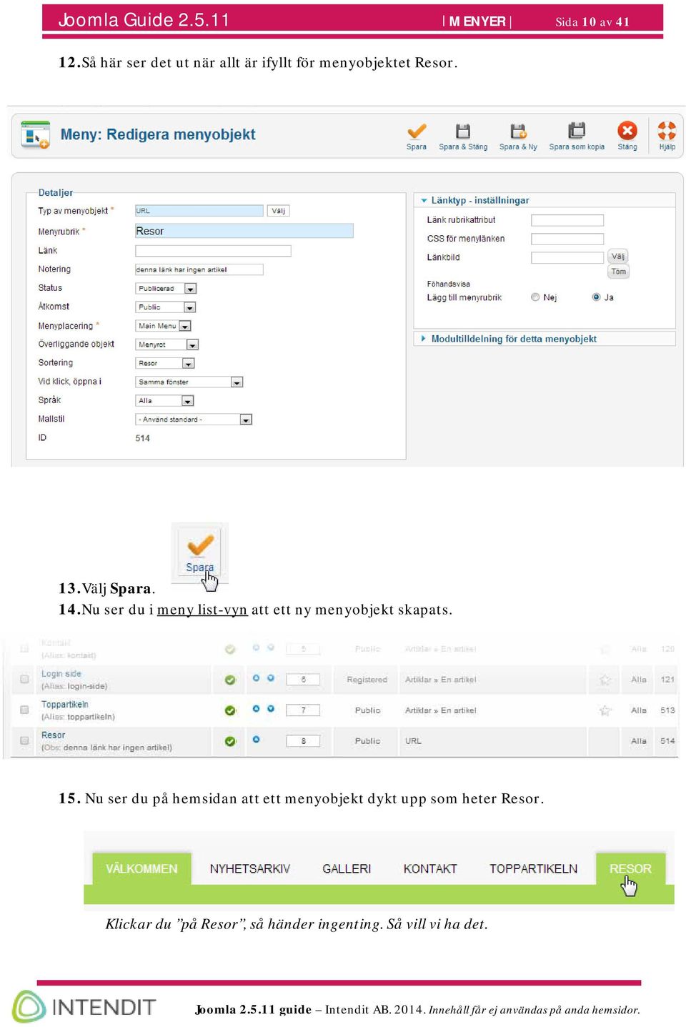This screenshot has height=1027, width=686.
Task: Click the Töm button under Länkbild
Action: 619,272
